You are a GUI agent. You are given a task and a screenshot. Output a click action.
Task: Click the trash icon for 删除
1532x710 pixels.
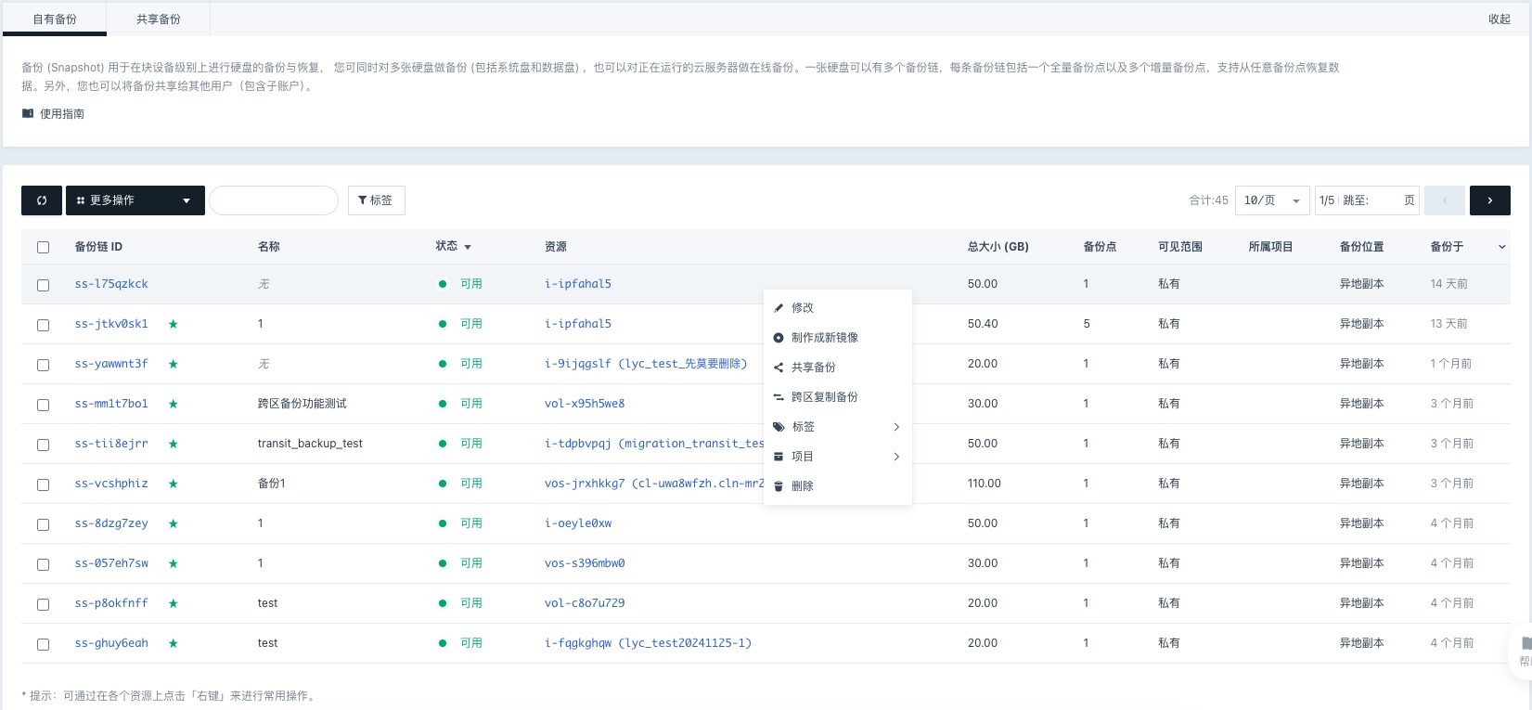[779, 486]
